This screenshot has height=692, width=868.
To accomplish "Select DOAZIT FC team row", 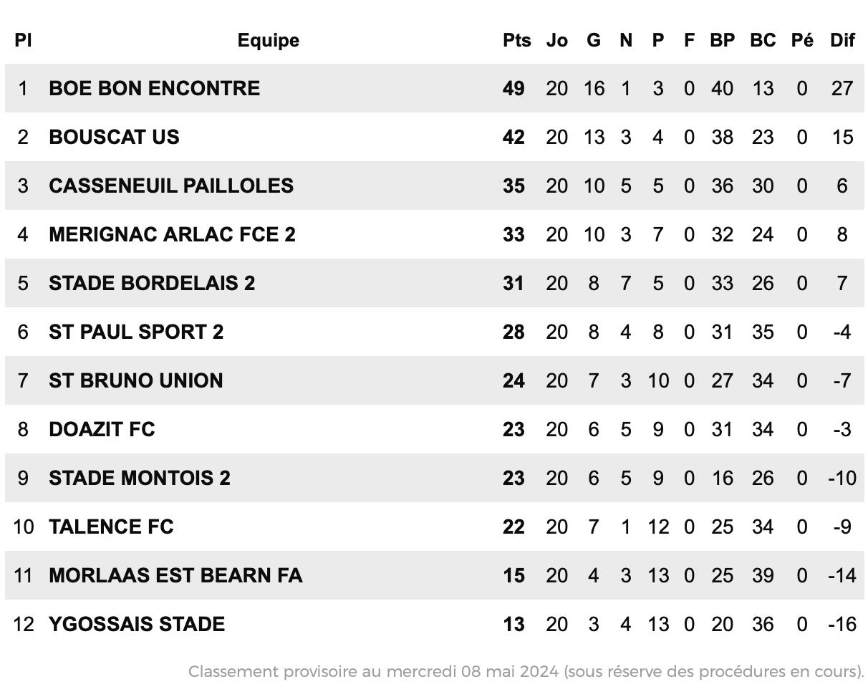I will tap(434, 429).
